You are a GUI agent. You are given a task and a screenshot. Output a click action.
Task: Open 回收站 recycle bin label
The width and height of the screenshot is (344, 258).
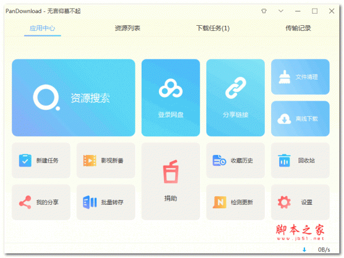[307, 160]
